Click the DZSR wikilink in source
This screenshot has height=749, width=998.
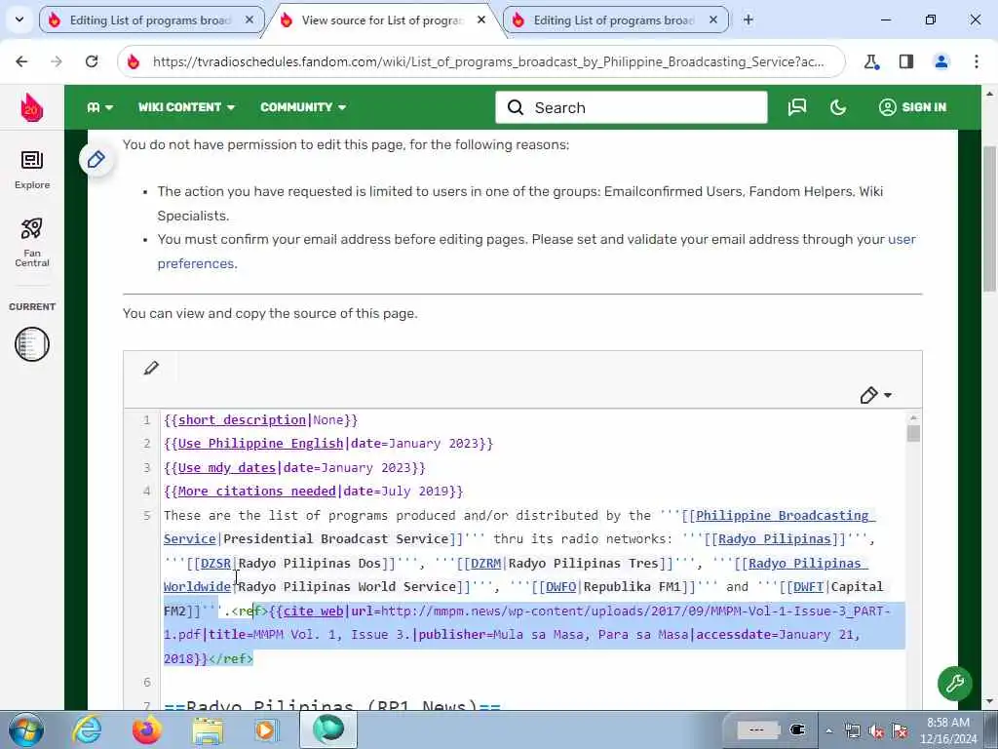tap(215, 563)
